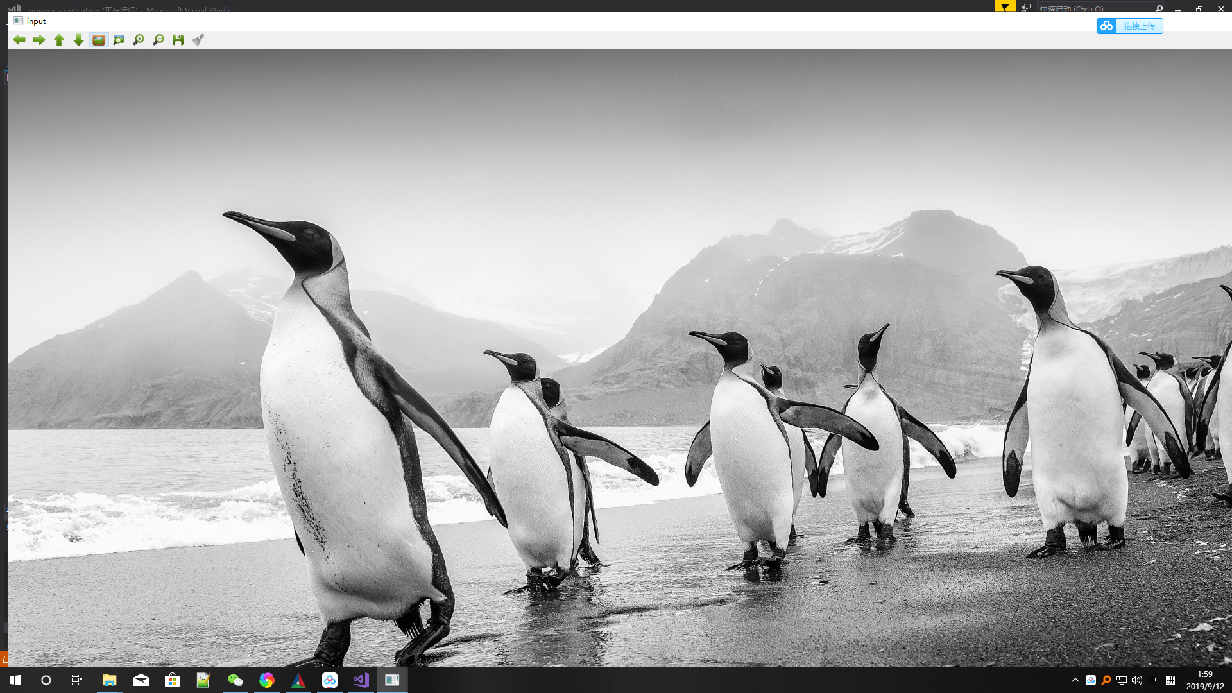The height and width of the screenshot is (693, 1232).
Task: Open Microsoft Store from the taskbar
Action: point(173,680)
